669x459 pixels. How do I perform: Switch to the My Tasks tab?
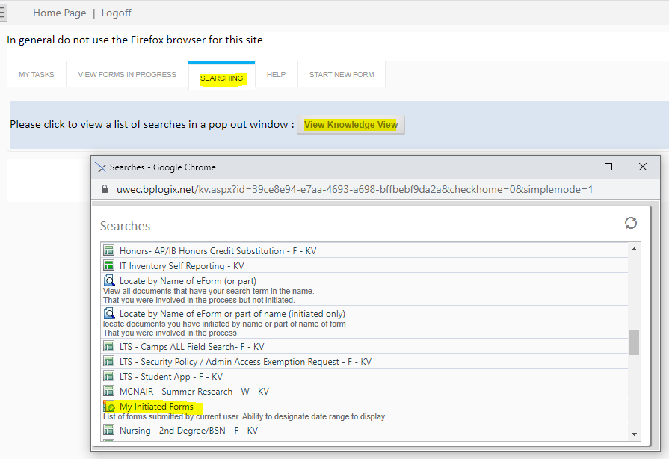click(36, 75)
